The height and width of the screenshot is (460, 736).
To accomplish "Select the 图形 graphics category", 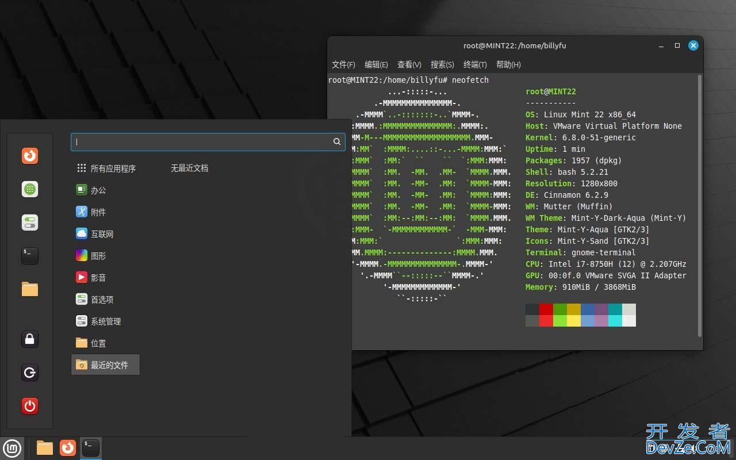I will (106, 256).
